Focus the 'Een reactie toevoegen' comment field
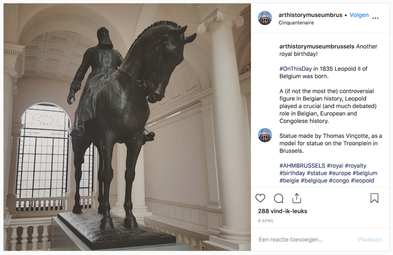Image resolution: width=393 pixels, height=255 pixels. point(305,240)
